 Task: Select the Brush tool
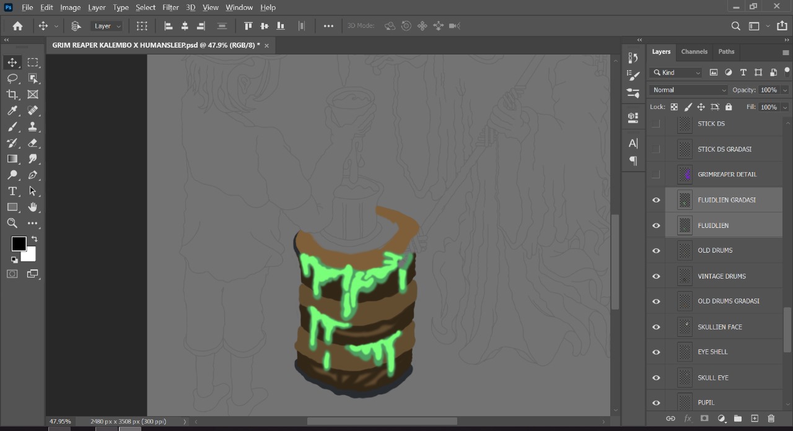pyautogui.click(x=12, y=126)
